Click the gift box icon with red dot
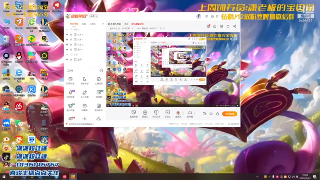 [208, 26]
